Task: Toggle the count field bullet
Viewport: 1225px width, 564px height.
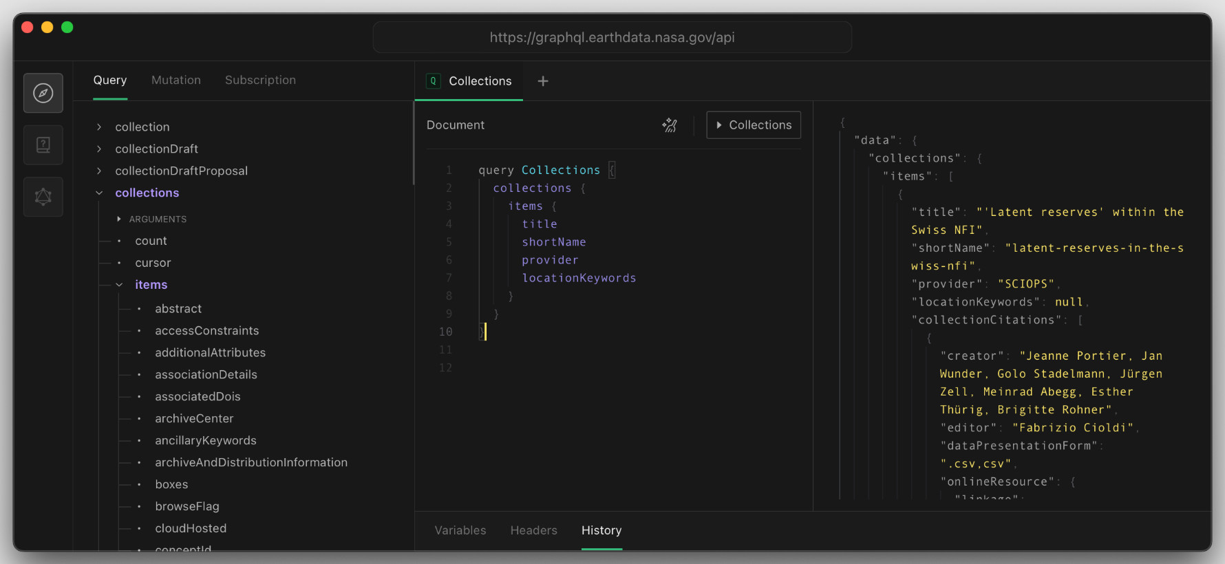Action: point(119,241)
